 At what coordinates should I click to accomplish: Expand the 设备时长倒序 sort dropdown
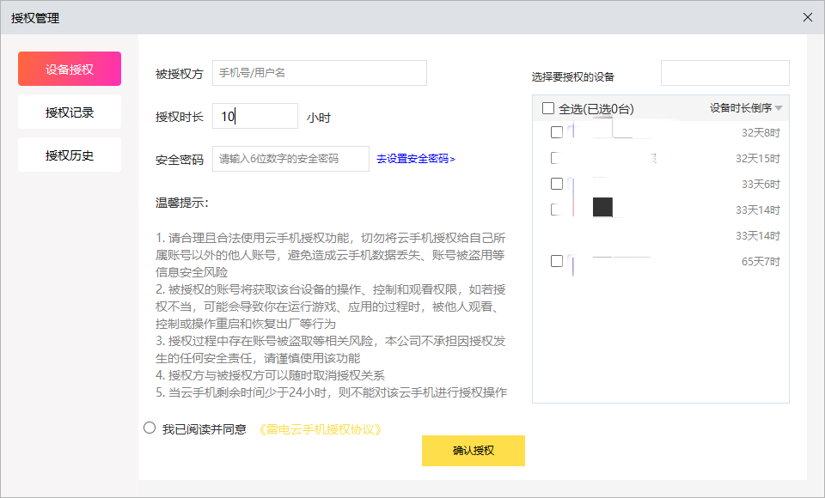coord(740,108)
